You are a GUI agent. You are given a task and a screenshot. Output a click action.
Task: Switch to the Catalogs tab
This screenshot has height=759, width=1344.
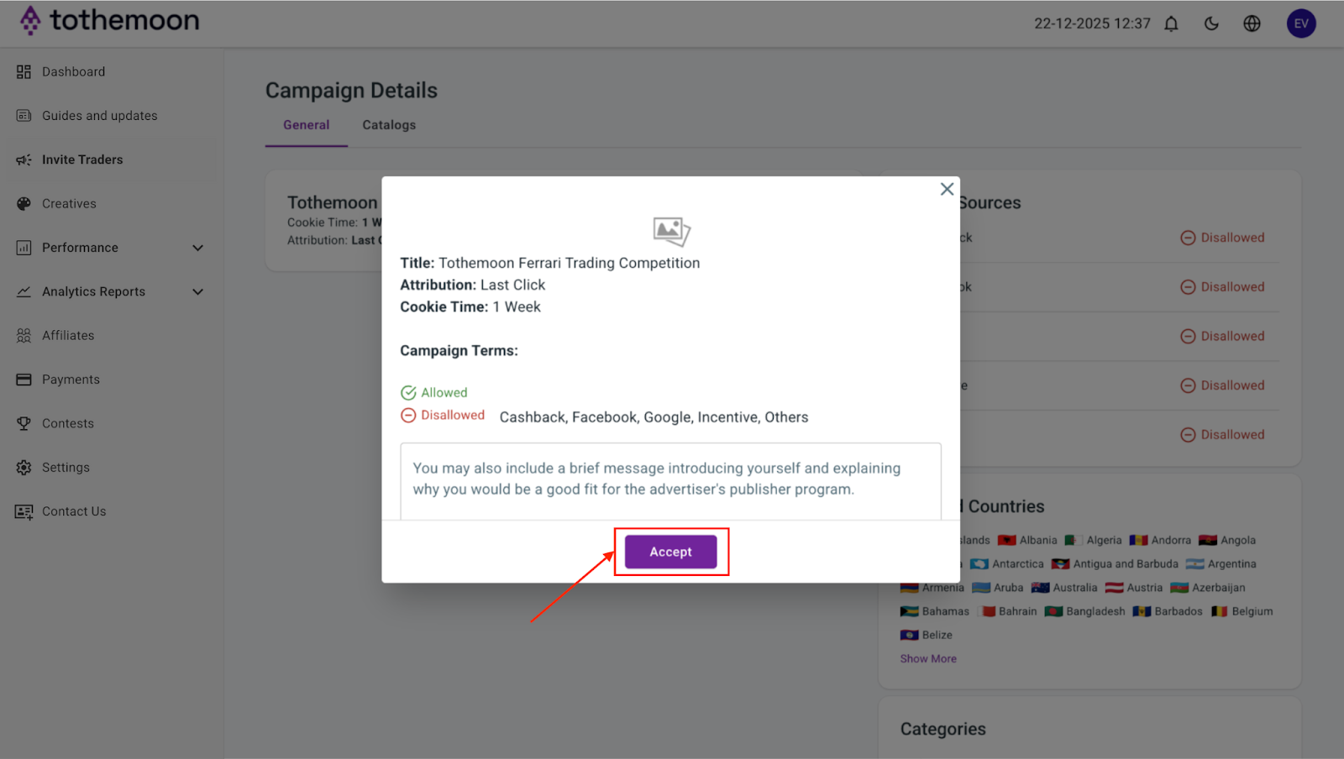[x=389, y=125]
